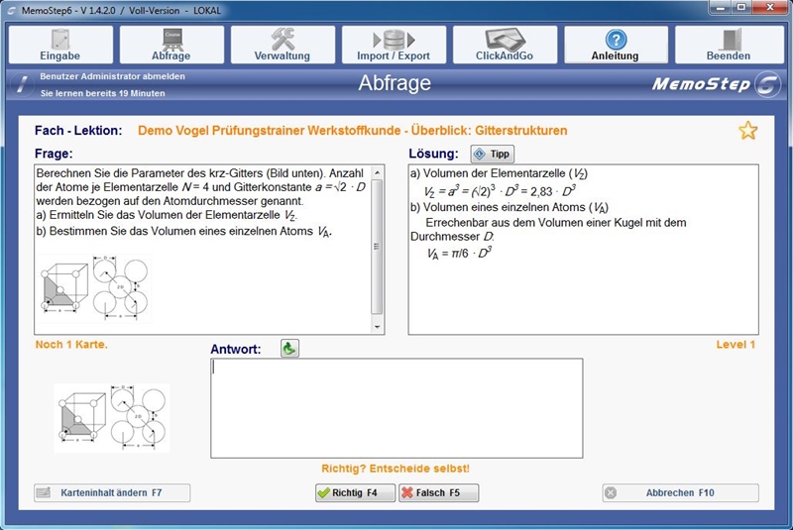Open Import / Export
The width and height of the screenshot is (793, 530).
pos(394,45)
